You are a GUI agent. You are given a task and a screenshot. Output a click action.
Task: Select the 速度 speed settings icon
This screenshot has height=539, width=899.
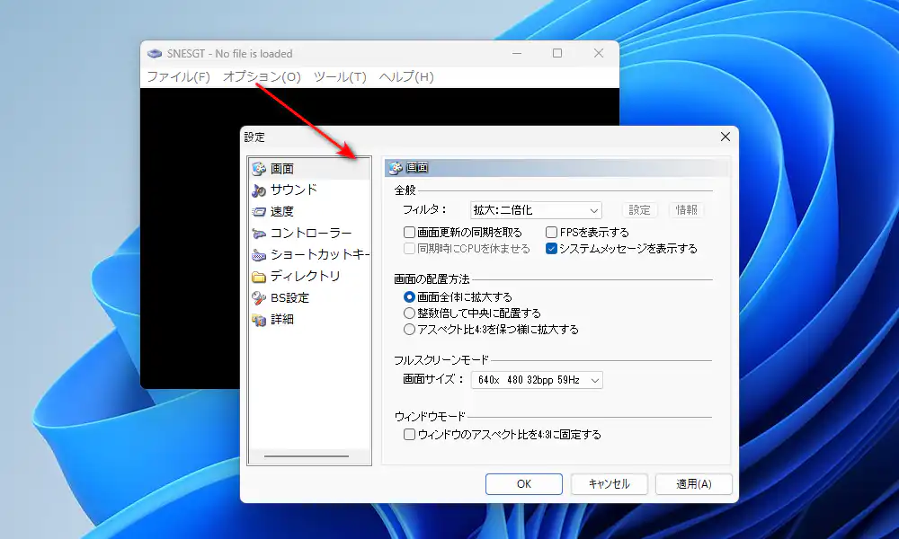pos(259,211)
